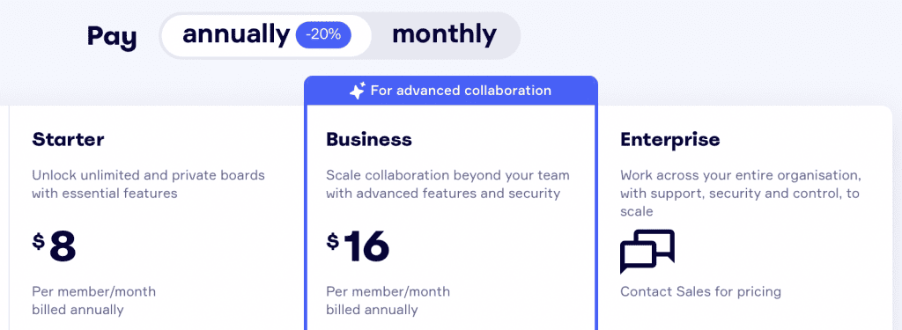Click the sparkle icon in the Business banner
Screen dimensions: 902x330
click(358, 91)
